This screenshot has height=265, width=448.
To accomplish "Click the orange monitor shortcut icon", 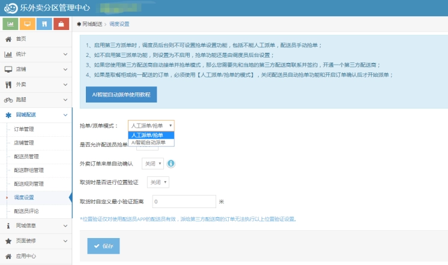I will coord(27,24).
